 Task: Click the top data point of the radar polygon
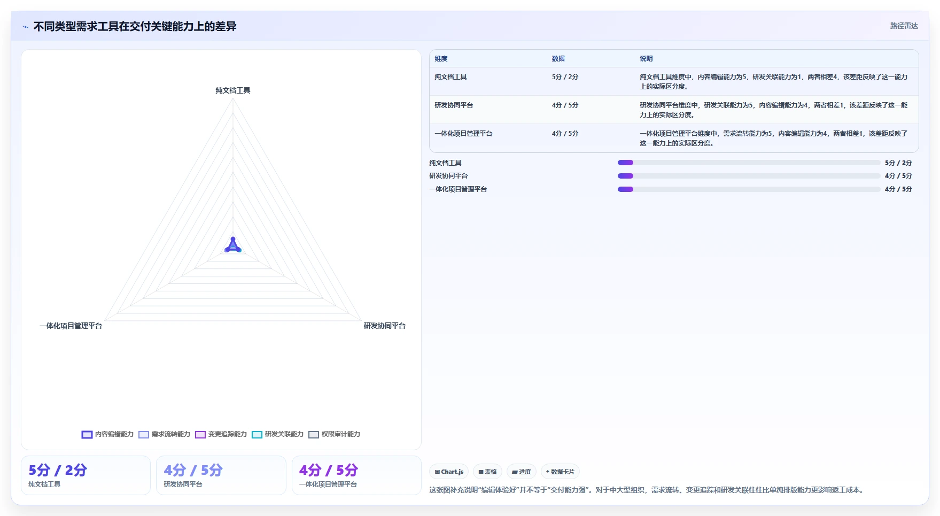233,239
